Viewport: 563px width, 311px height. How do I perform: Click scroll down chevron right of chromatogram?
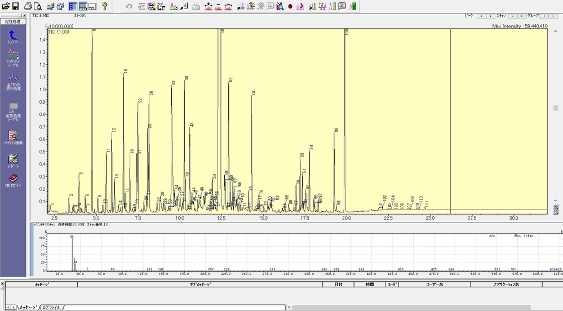click(556, 201)
